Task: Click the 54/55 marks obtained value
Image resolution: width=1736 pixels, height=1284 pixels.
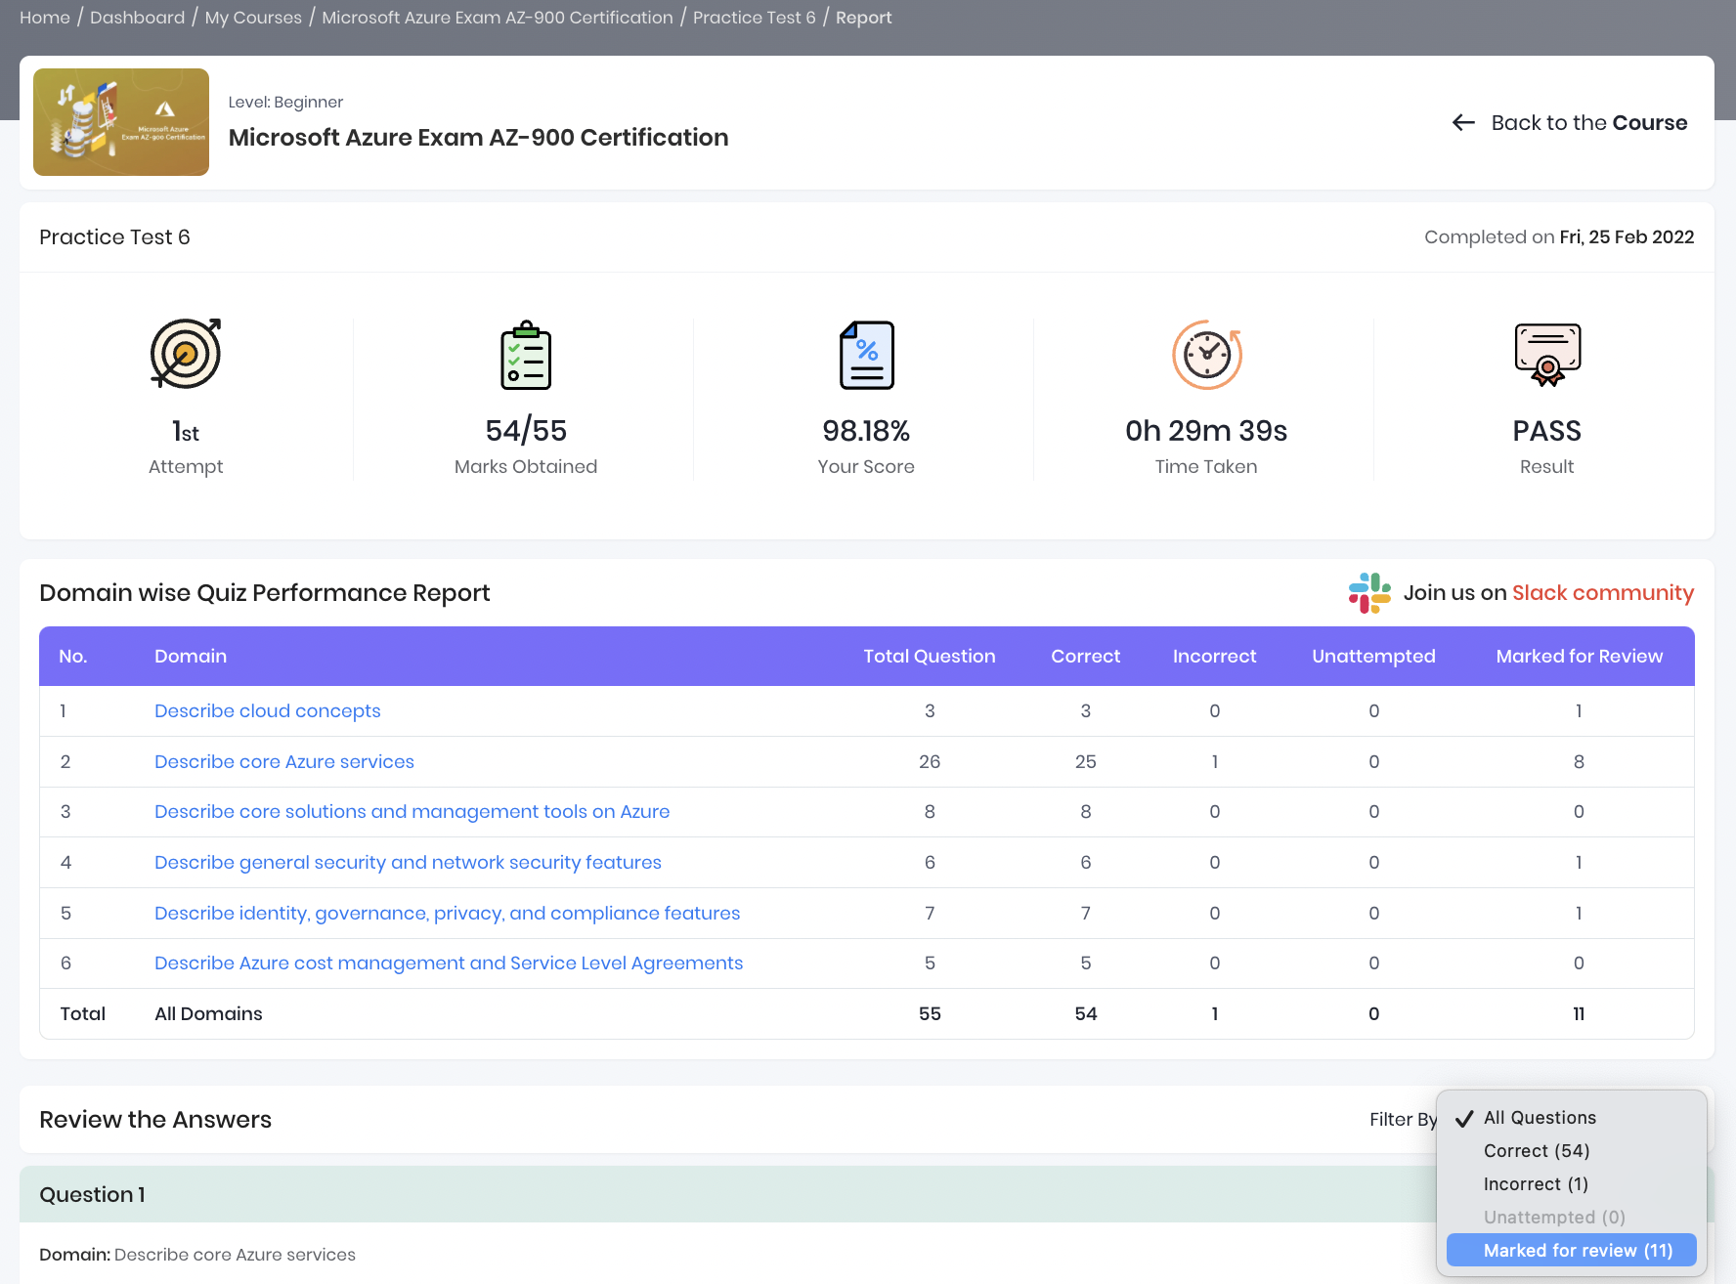Action: 526,431
